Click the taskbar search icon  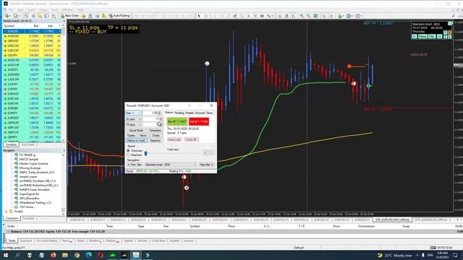point(17,255)
